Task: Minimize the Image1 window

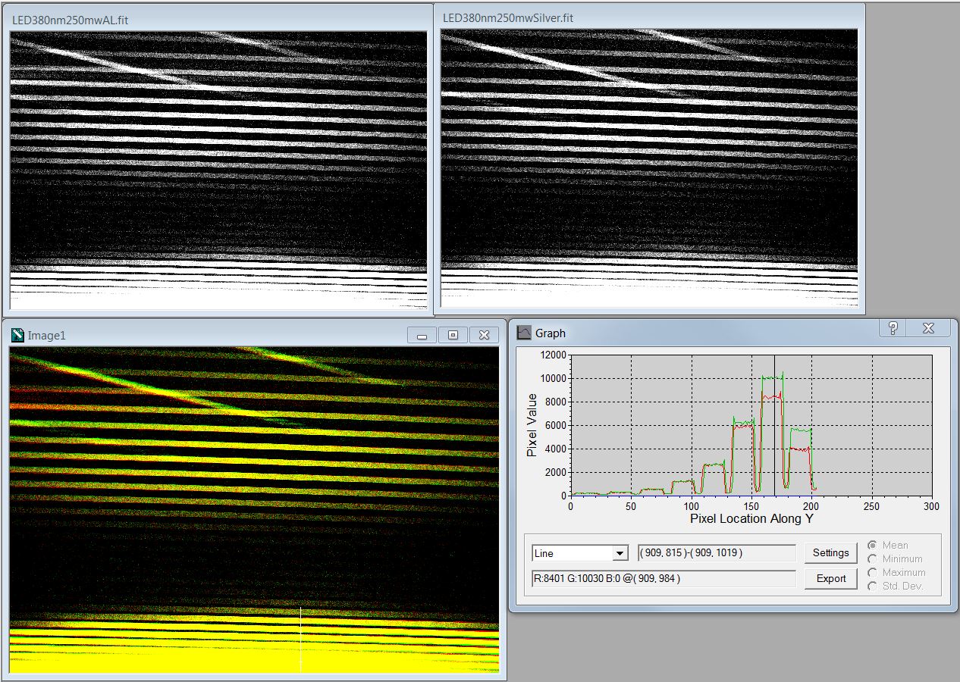Action: (422, 335)
